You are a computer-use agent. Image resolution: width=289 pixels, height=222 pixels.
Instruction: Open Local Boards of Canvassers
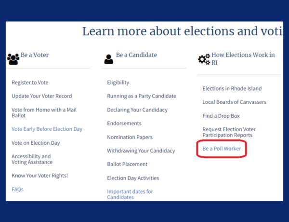coord(234,102)
